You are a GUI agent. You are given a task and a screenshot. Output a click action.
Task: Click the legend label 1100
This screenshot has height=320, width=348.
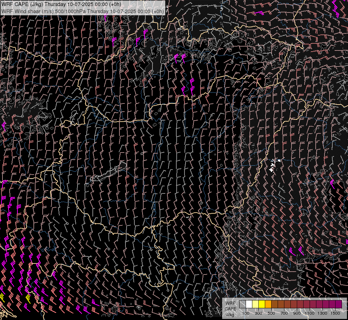pyautogui.click(x=310, y=313)
